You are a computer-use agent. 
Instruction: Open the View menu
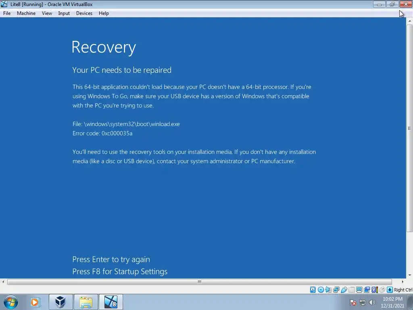point(47,13)
